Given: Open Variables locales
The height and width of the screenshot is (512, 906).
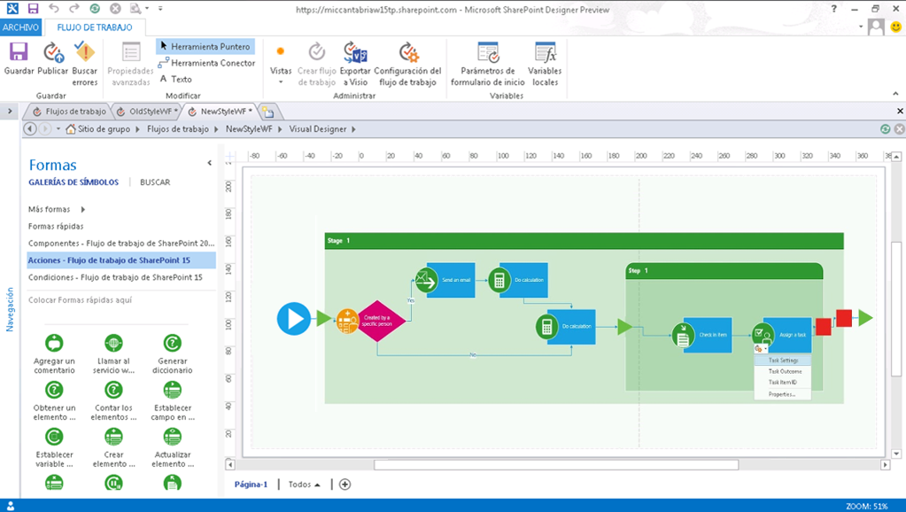Looking at the screenshot, I should [545, 64].
